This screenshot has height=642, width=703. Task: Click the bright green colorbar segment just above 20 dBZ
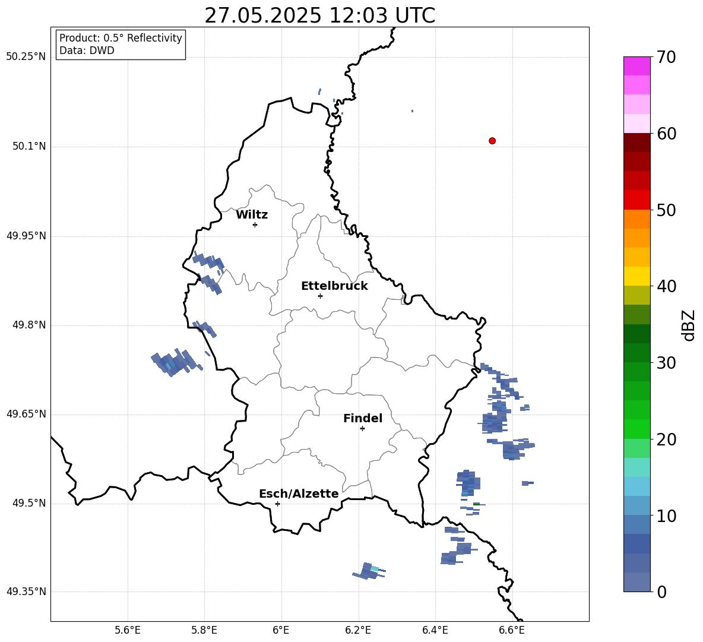pos(636,429)
